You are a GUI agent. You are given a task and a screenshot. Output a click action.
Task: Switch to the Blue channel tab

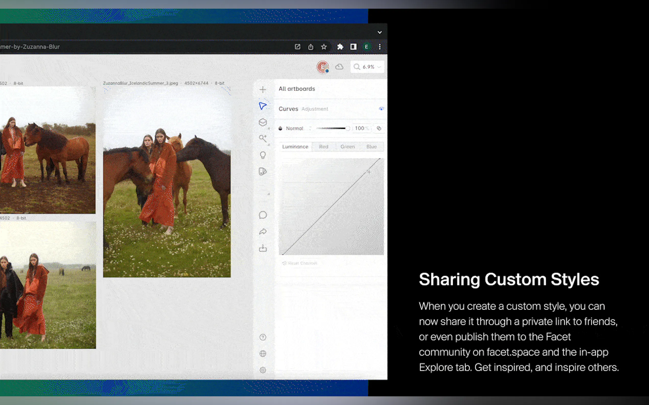(x=371, y=147)
